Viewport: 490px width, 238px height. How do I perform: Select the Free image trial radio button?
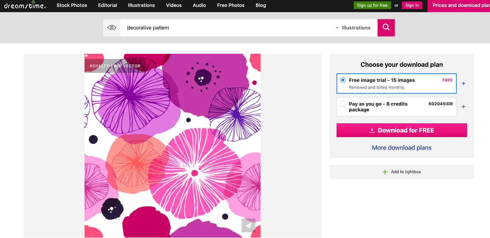tap(343, 80)
